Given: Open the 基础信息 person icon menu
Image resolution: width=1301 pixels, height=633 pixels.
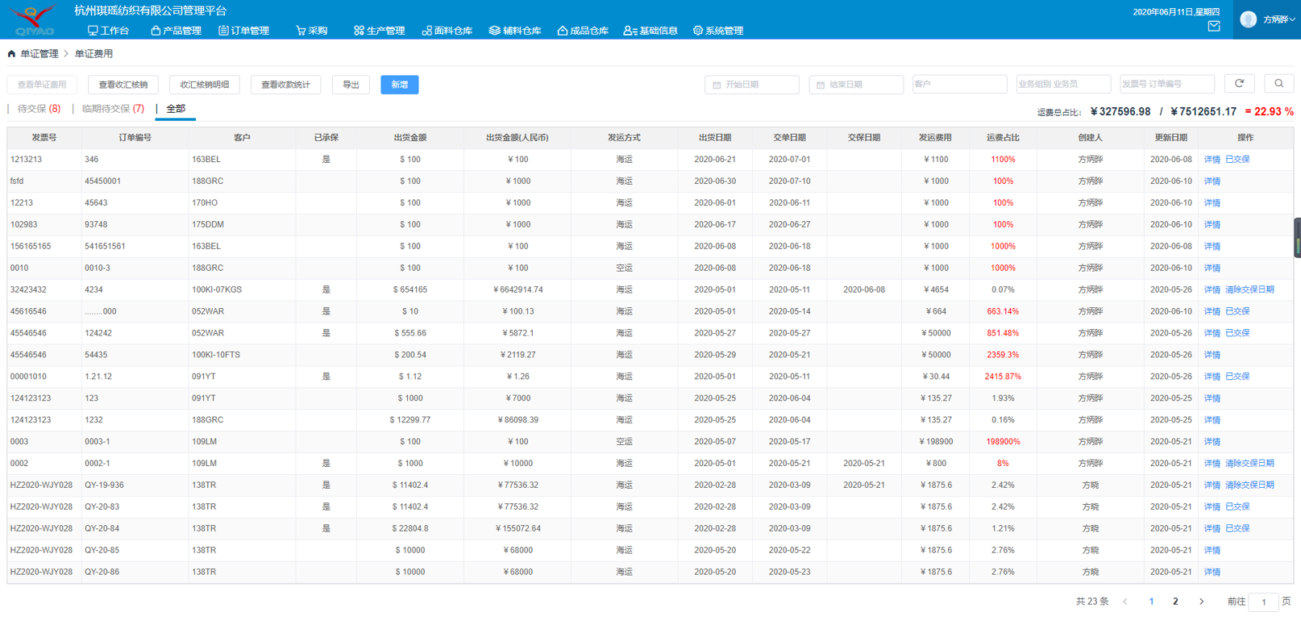Looking at the screenshot, I should pos(650,31).
